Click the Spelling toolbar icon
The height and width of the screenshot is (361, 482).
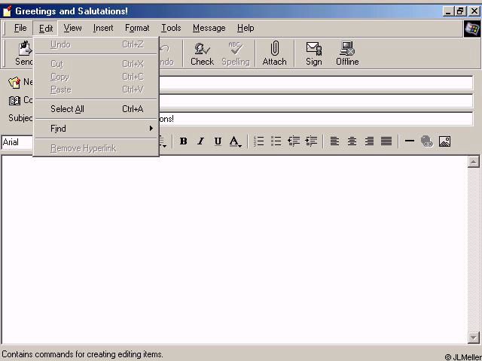tap(236, 53)
